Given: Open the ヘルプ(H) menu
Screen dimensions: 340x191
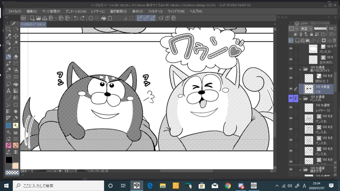Looking at the screenshot, I should 196,11.
